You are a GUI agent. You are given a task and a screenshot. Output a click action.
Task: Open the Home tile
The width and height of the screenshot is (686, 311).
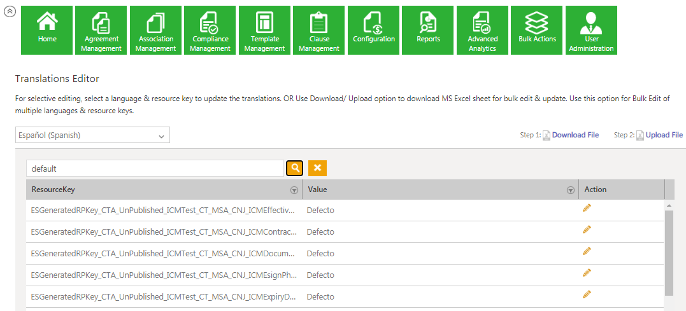point(46,30)
